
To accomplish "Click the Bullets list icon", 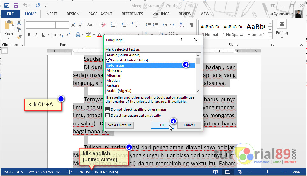I will (x=113, y=25).
